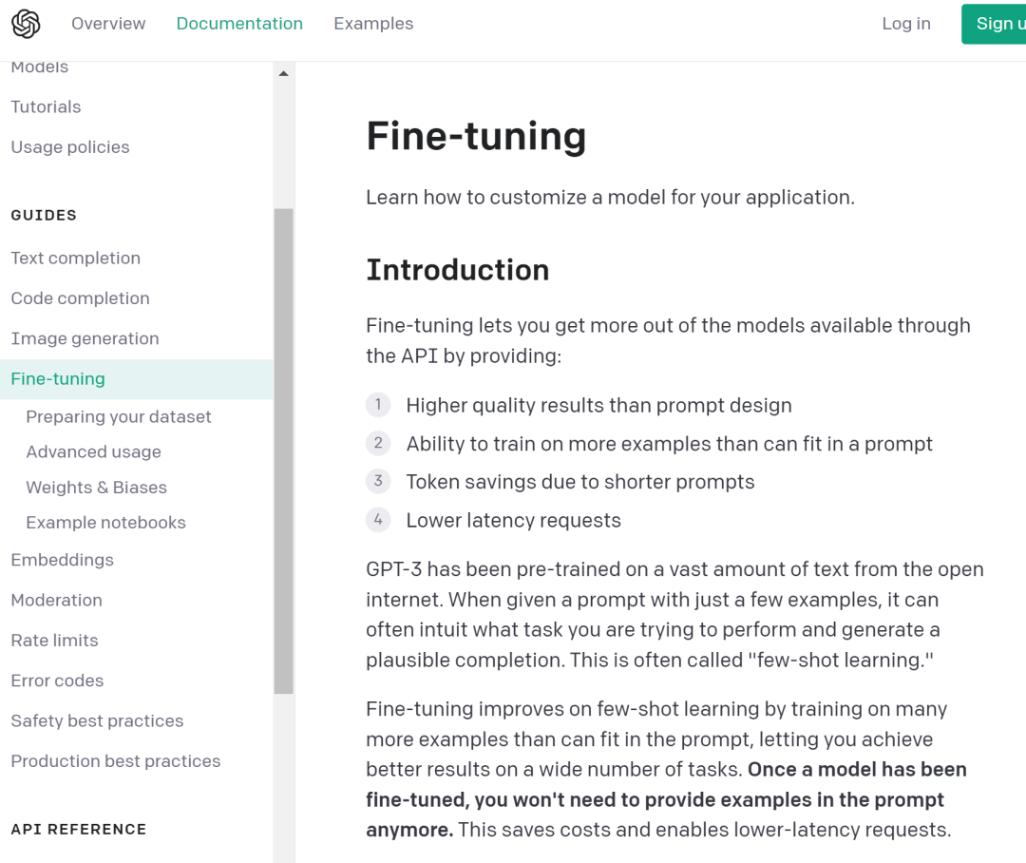This screenshot has width=1026, height=863.
Task: Jump to Preparing your dataset subsection
Action: [119, 417]
